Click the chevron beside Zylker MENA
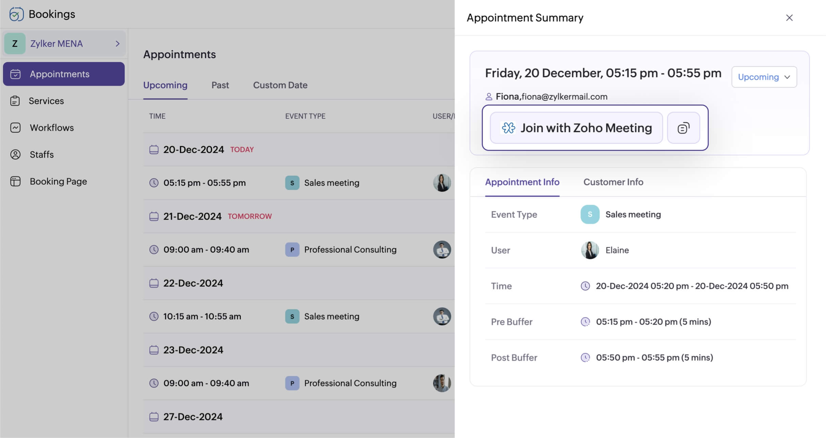The height and width of the screenshot is (438, 826). tap(118, 44)
